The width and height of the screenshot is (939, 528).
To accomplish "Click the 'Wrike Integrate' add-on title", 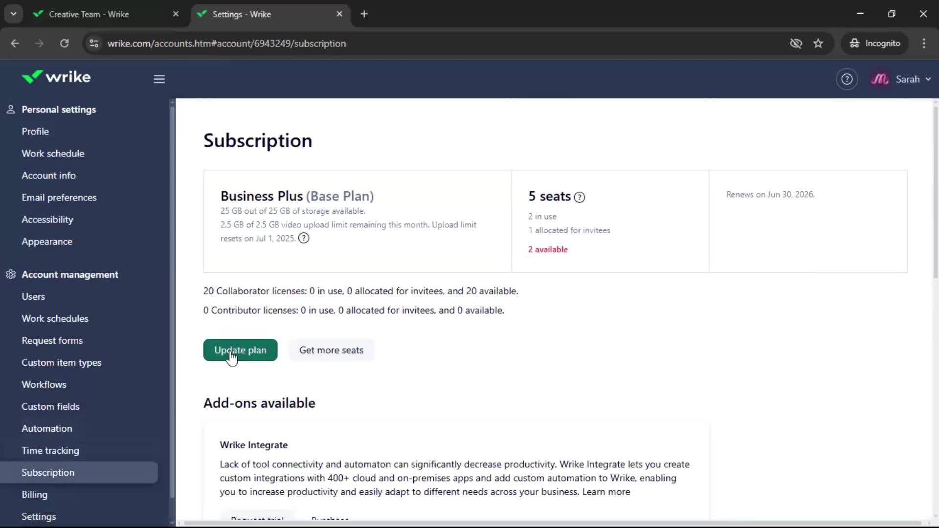I will (253, 445).
